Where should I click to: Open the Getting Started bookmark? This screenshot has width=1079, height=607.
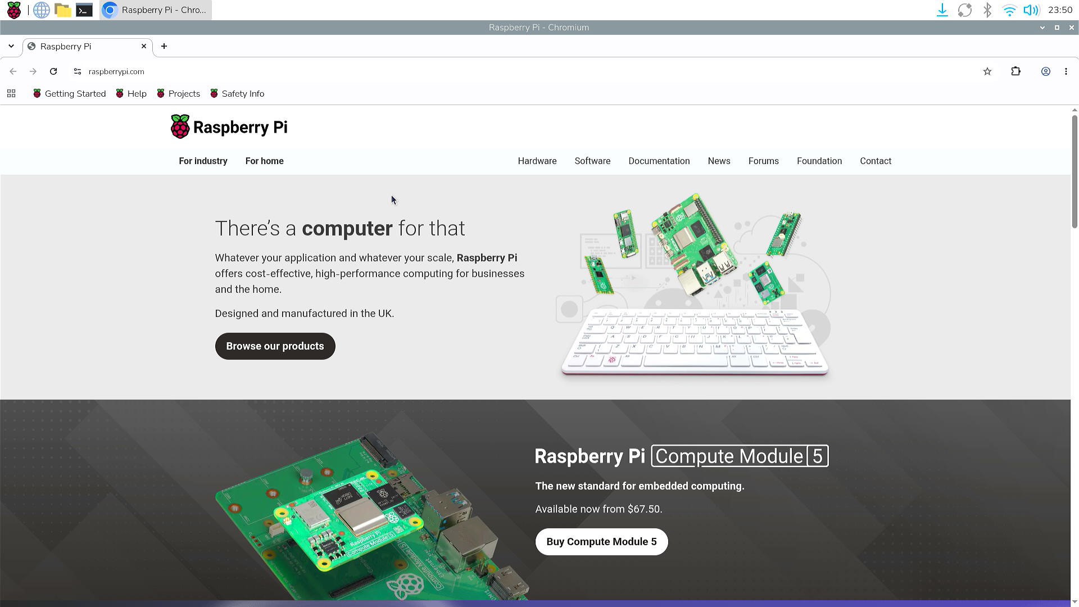[70, 94]
